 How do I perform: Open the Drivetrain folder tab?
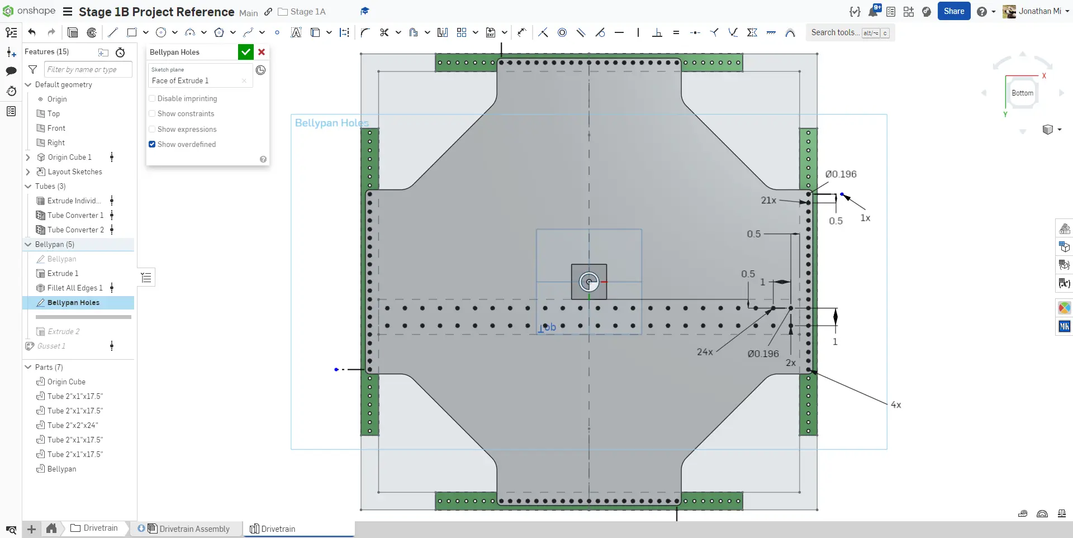point(95,528)
